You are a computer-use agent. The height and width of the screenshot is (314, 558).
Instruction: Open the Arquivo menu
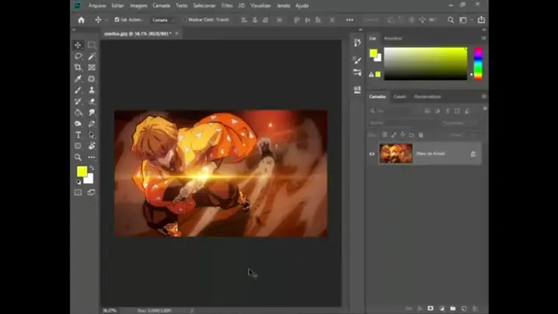[97, 5]
